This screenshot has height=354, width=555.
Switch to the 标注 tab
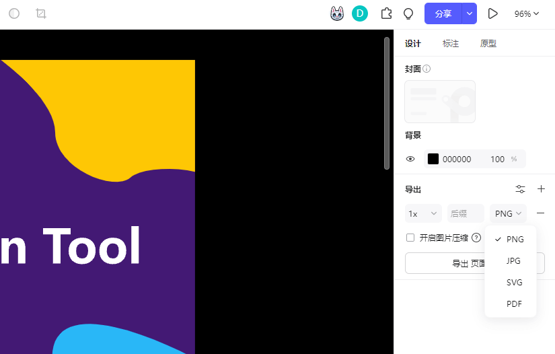tap(451, 44)
